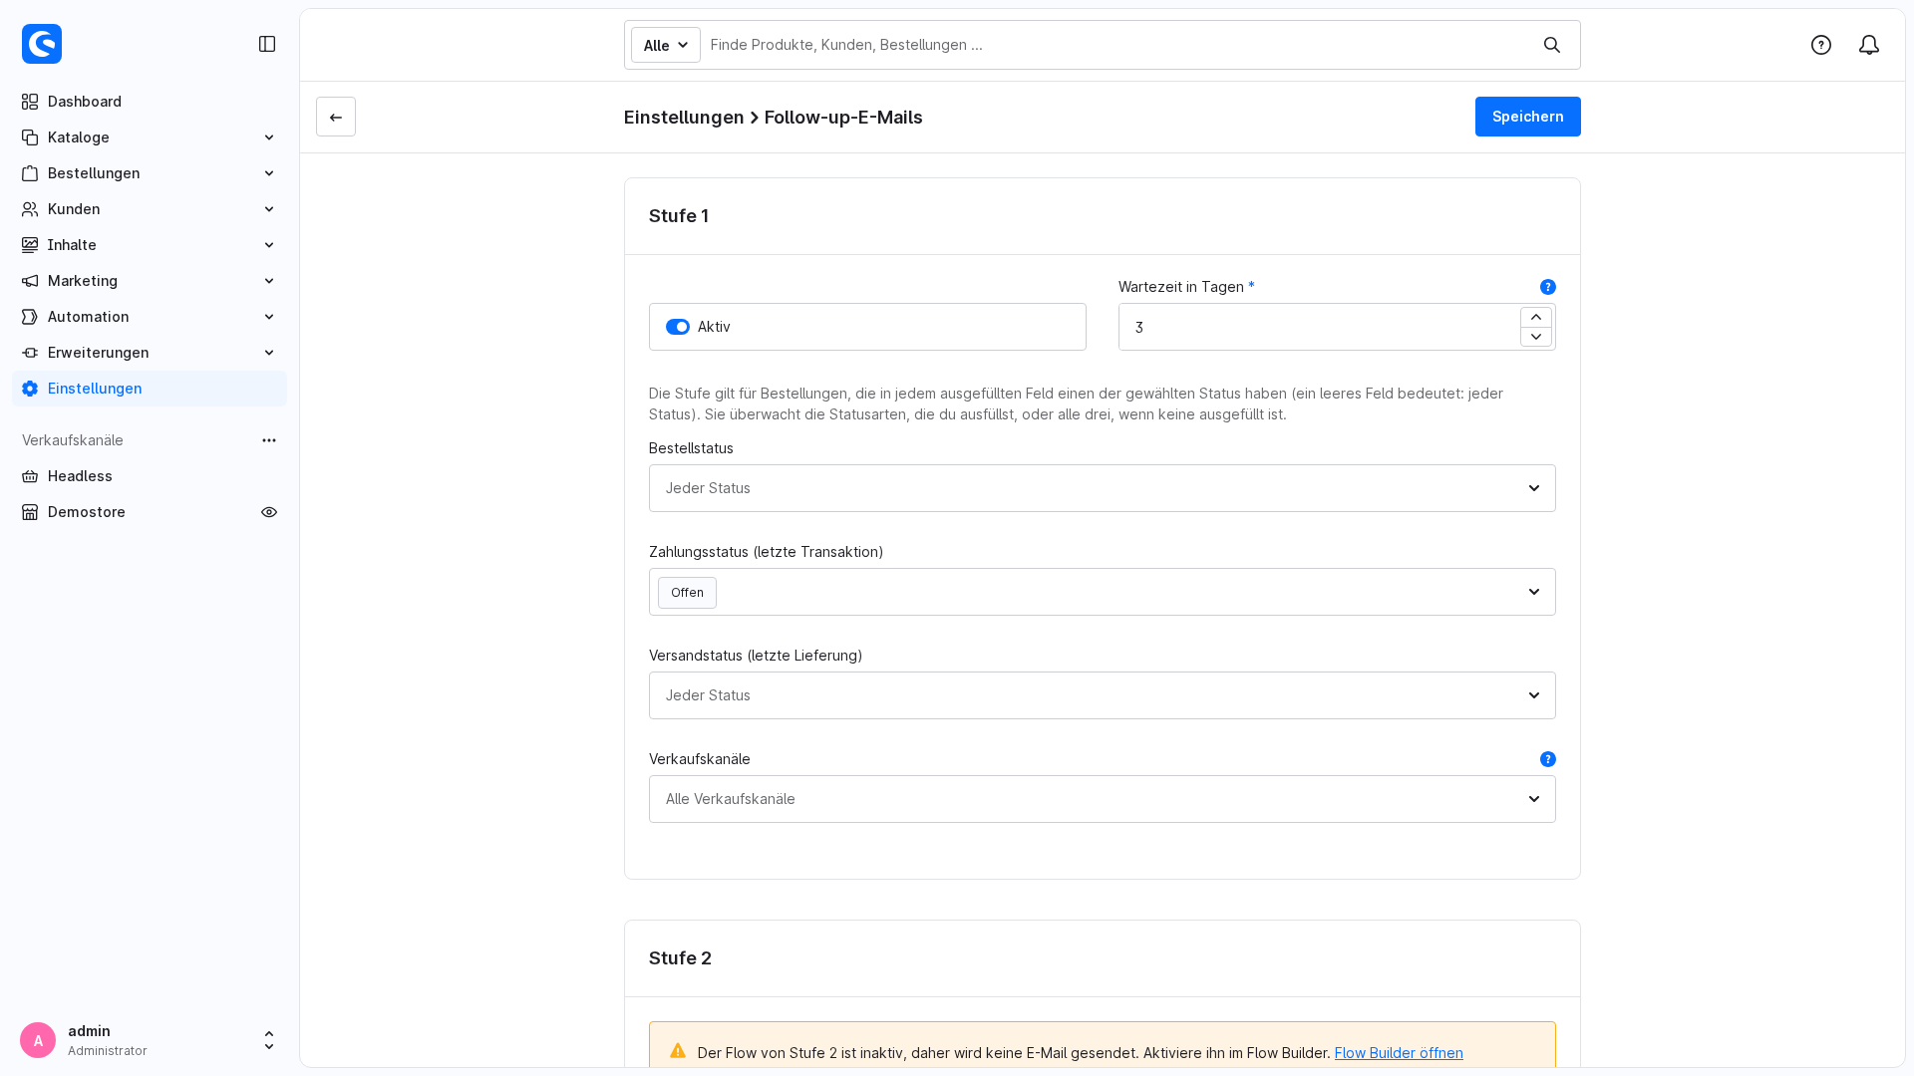Open Verkaufskanäle three-dot menu in sidebar

point(269,440)
